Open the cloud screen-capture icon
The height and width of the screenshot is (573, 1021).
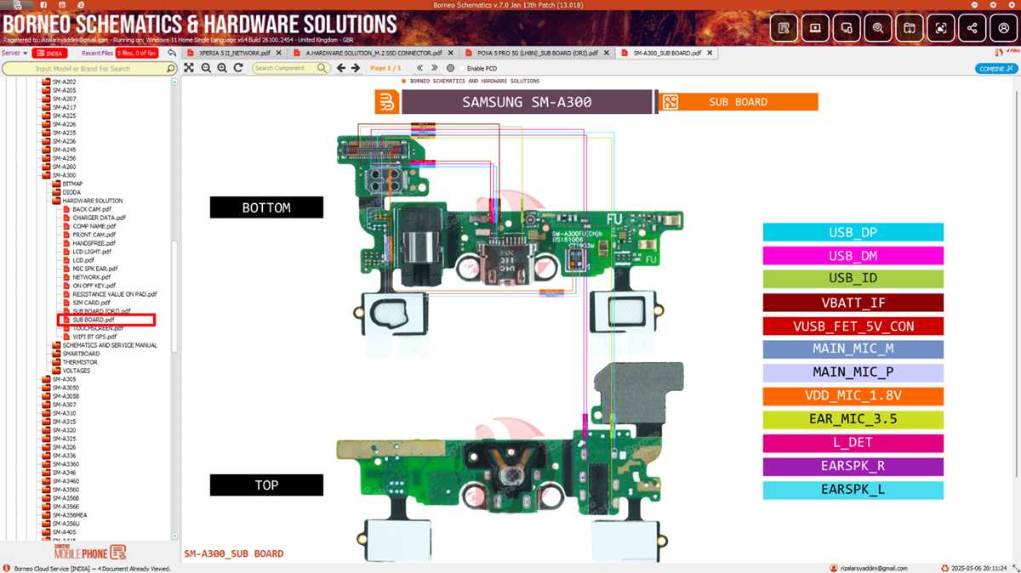pos(941,28)
